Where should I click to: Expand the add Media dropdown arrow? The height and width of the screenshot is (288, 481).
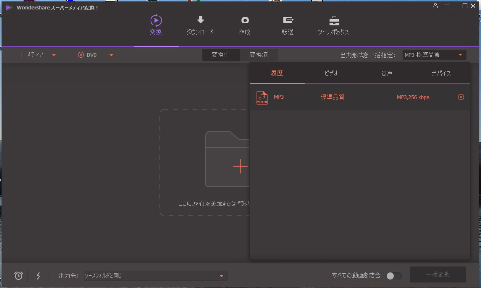pos(54,55)
